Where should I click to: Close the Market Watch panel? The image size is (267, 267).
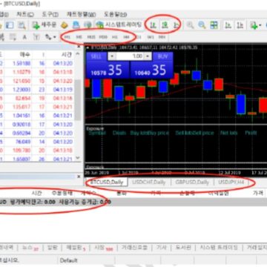[79, 46]
